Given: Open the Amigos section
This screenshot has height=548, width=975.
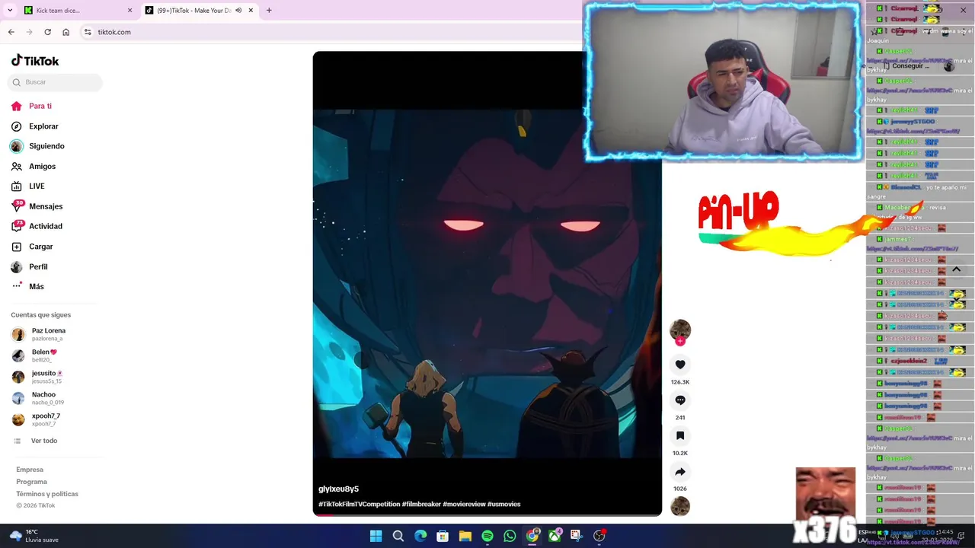Looking at the screenshot, I should [x=34, y=166].
